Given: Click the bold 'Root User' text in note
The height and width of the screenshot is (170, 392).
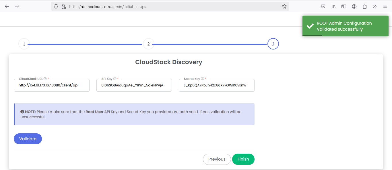Looking at the screenshot, I should click(x=94, y=112).
